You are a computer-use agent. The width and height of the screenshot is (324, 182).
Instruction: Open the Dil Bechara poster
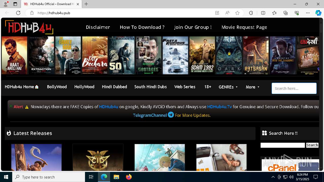pyautogui.click(x=95, y=55)
